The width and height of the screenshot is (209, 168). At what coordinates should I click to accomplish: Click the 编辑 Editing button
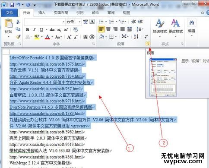(192, 27)
